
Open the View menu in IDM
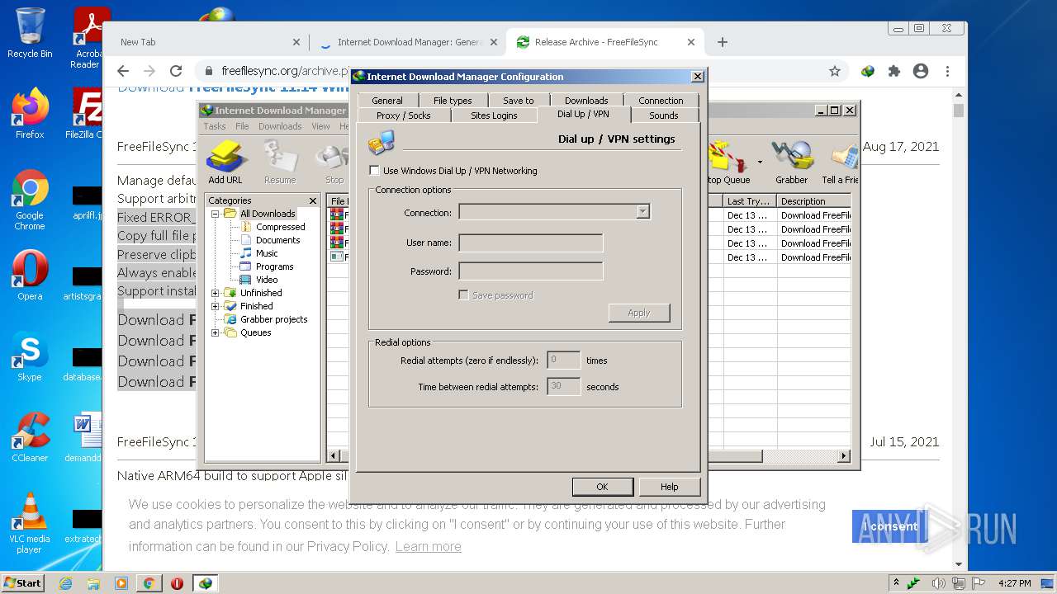[x=320, y=126]
